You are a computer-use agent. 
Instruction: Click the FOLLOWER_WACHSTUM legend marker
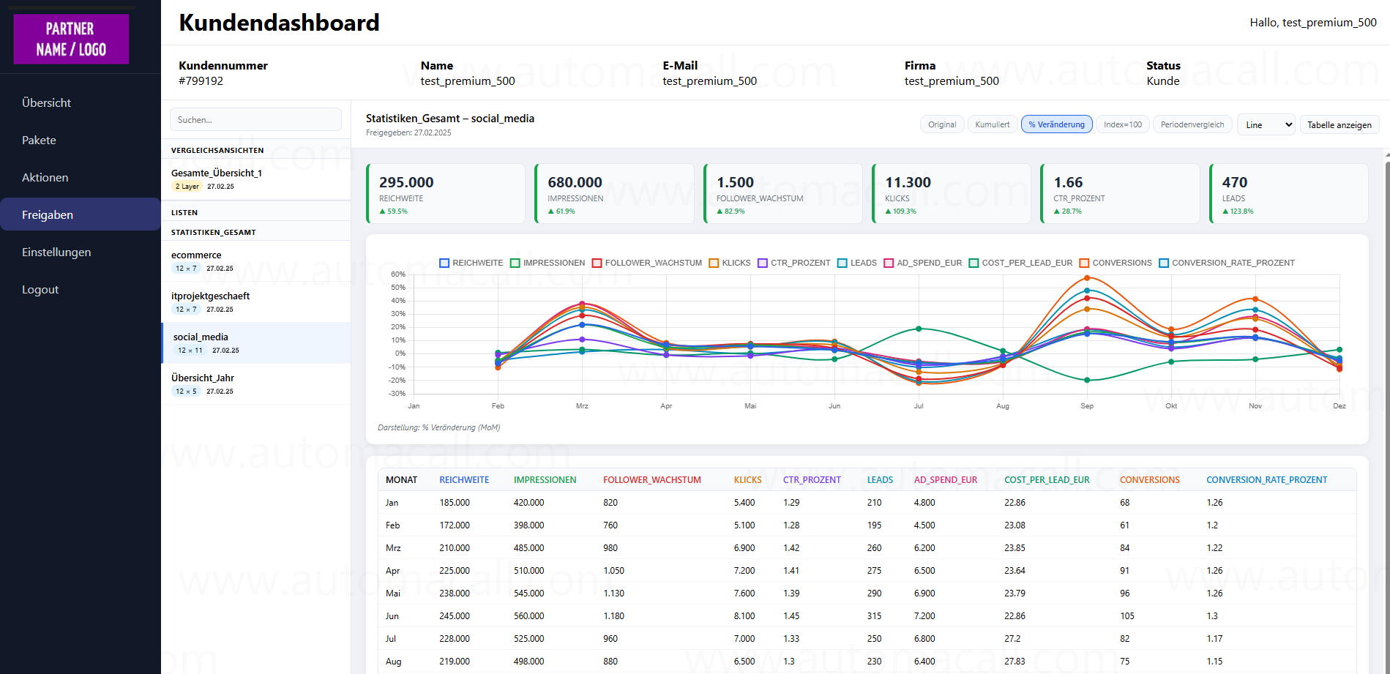pyautogui.click(x=597, y=262)
